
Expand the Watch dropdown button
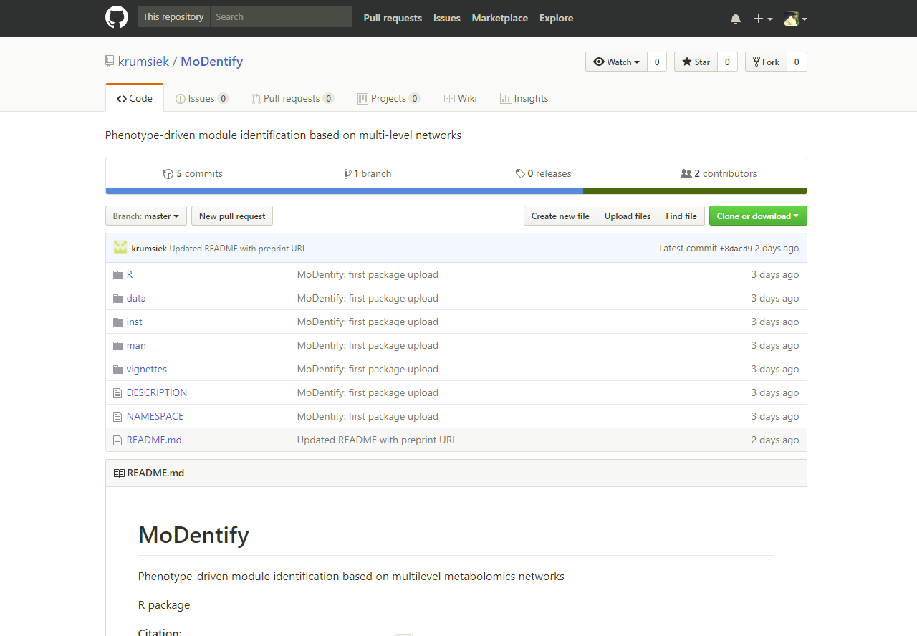click(x=616, y=62)
